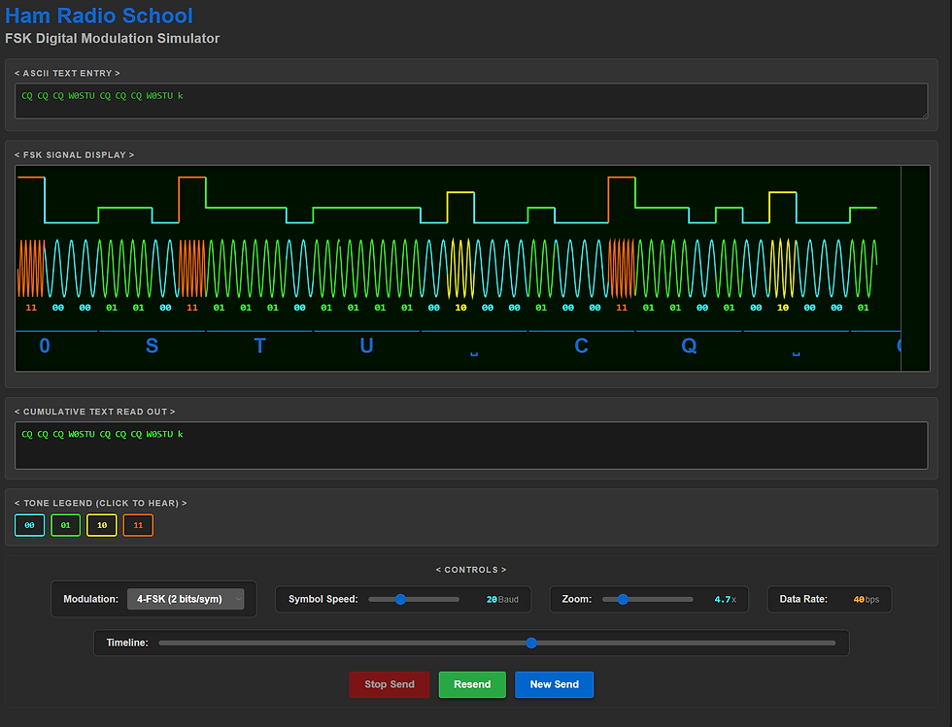The image size is (952, 727).
Task: Click the 4-FSK (2 bits/sym) selector arrow
Action: [238, 598]
